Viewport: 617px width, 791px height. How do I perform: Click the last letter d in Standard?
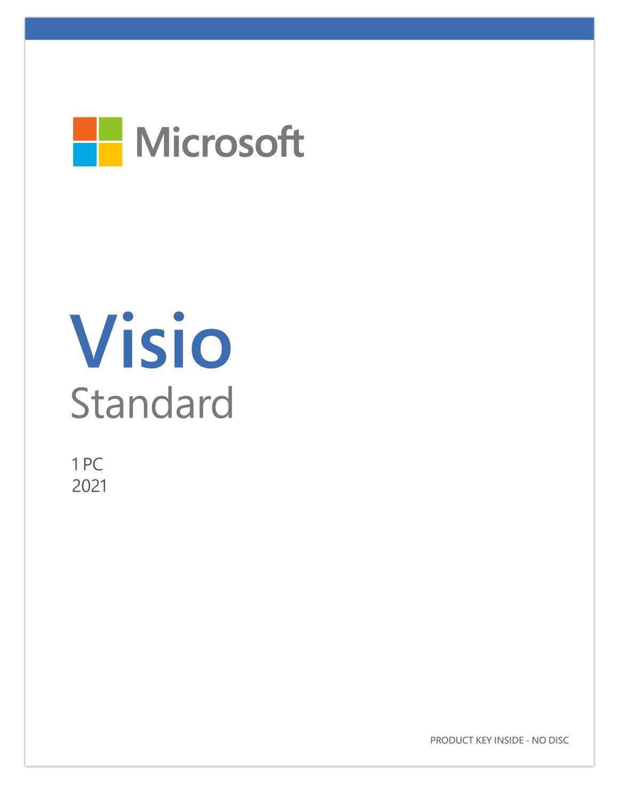click(x=222, y=403)
